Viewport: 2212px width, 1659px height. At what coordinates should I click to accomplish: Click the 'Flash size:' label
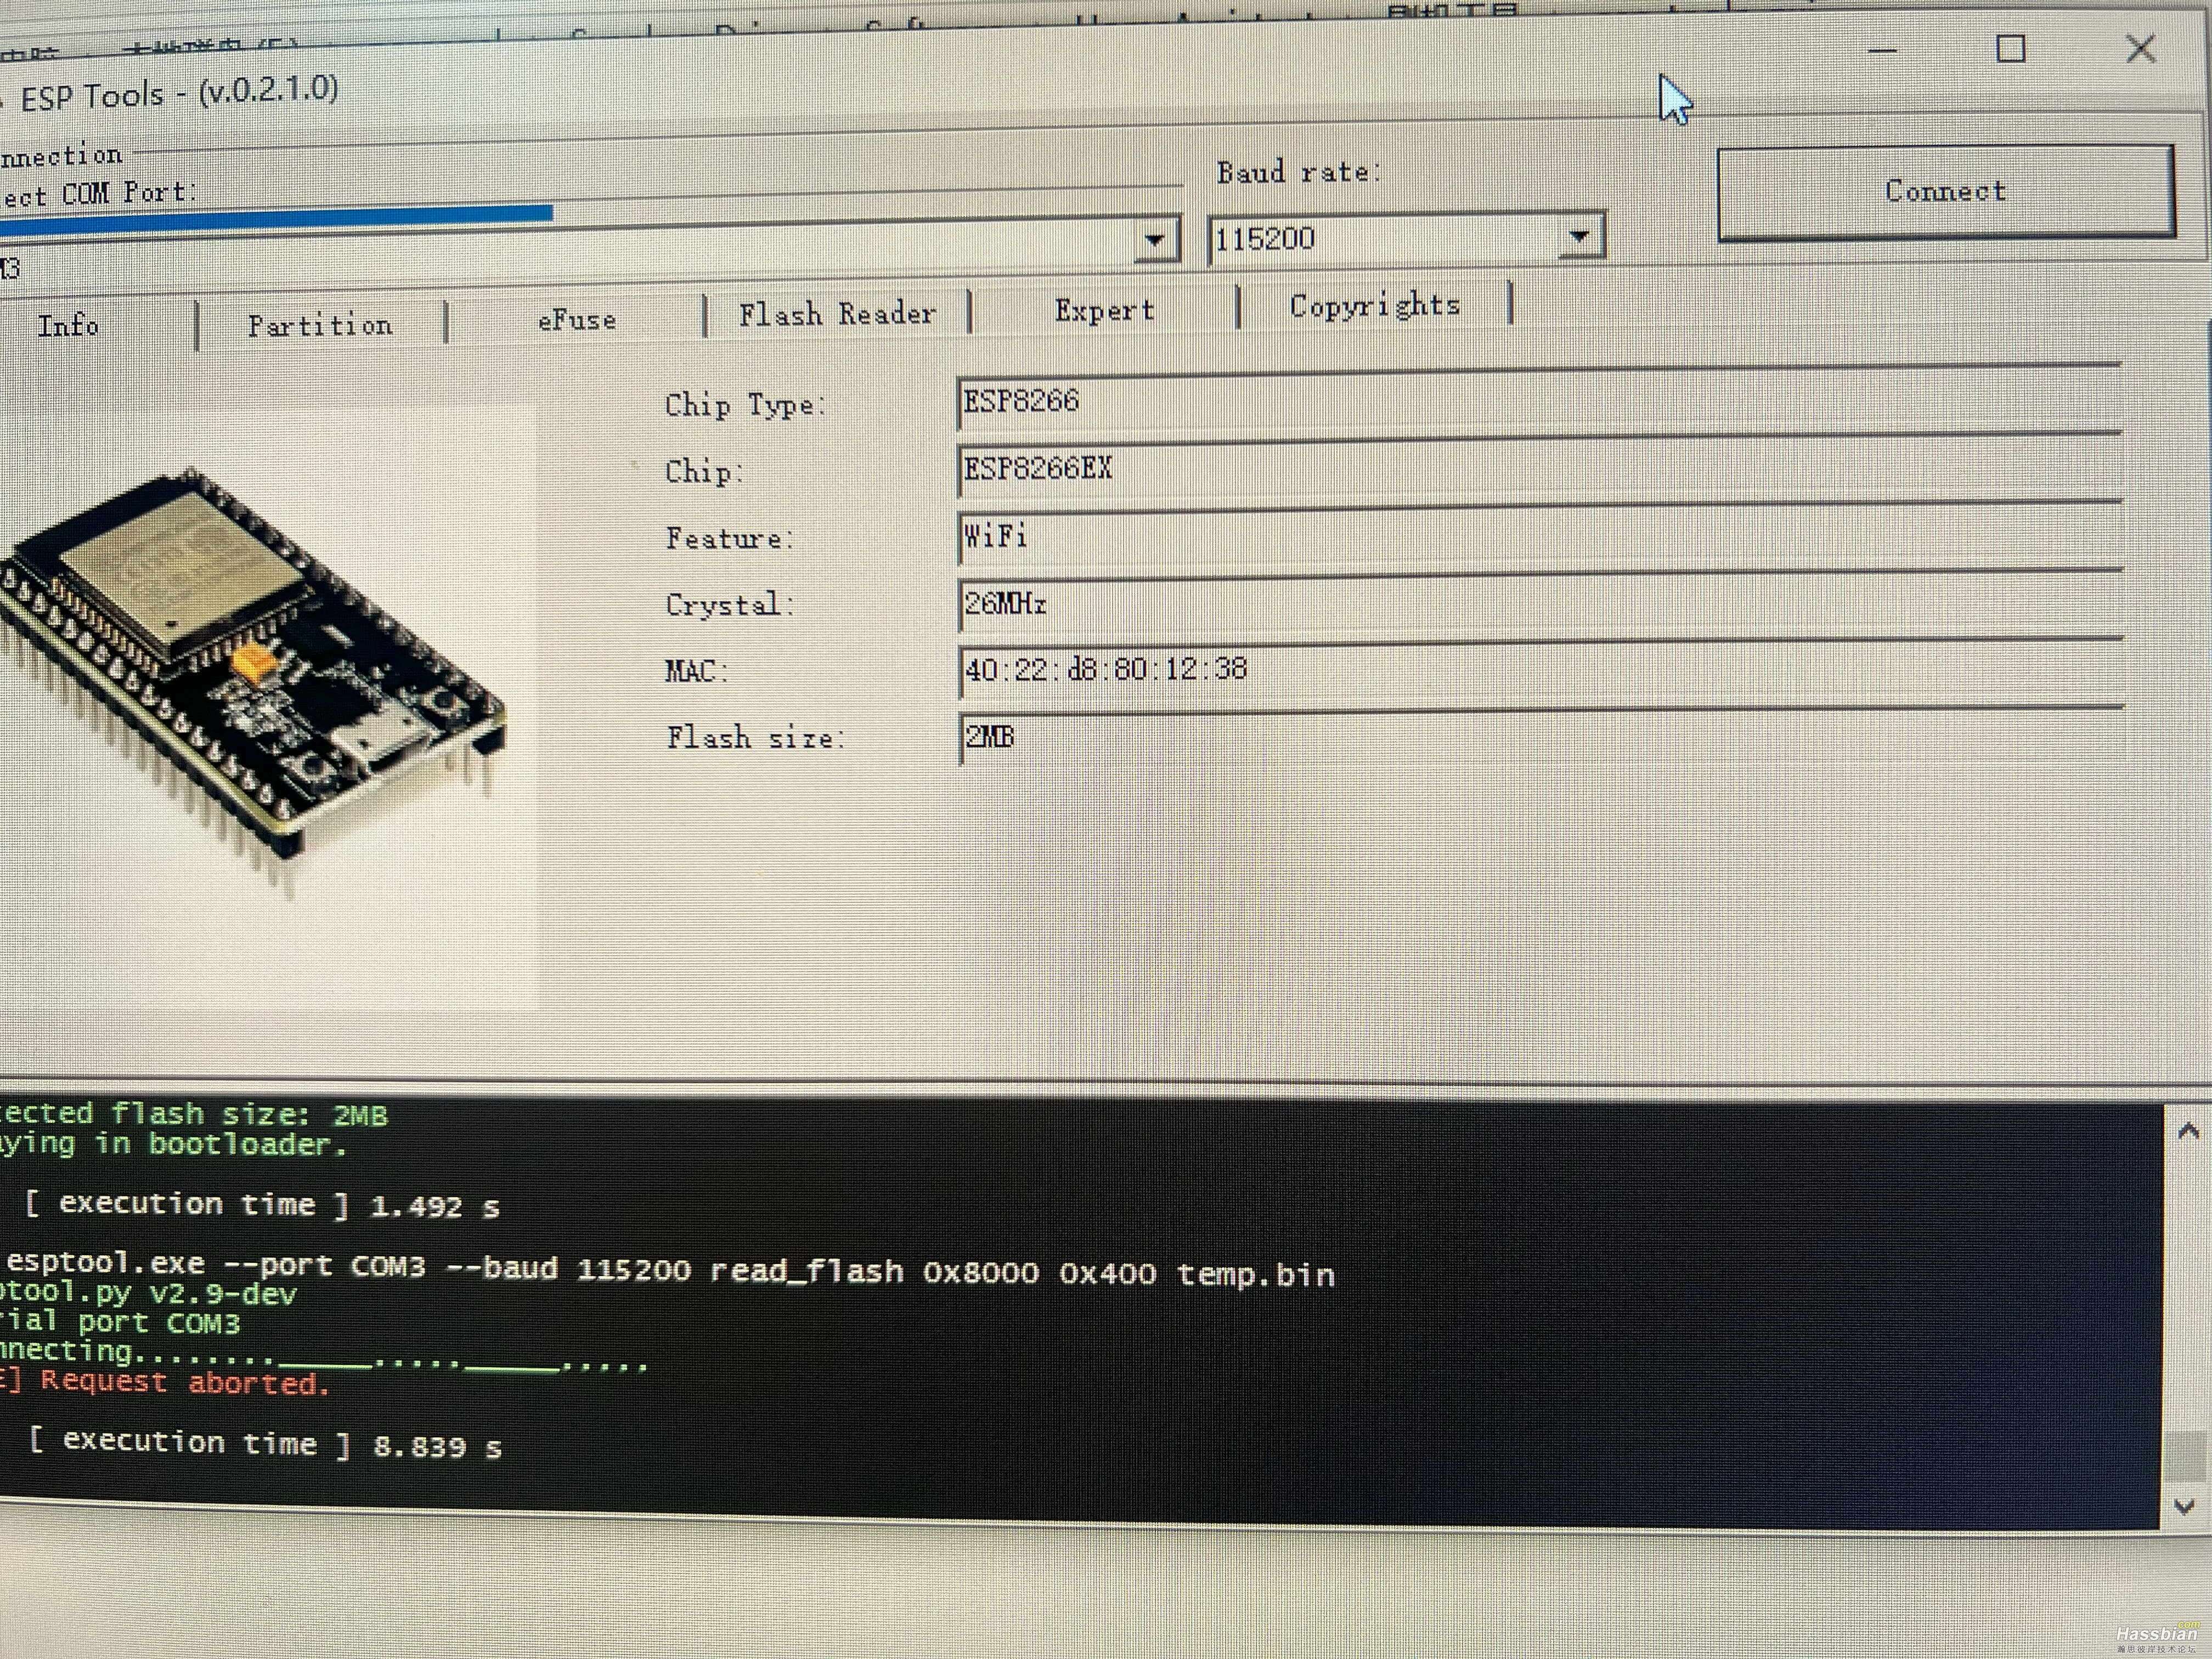coord(755,738)
